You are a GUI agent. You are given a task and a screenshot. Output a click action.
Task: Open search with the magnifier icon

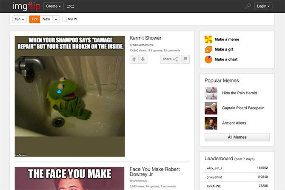248,6
